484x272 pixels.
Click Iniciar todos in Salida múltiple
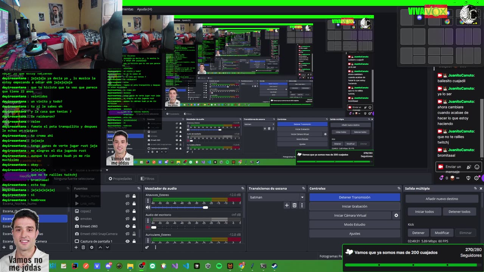tap(424, 212)
